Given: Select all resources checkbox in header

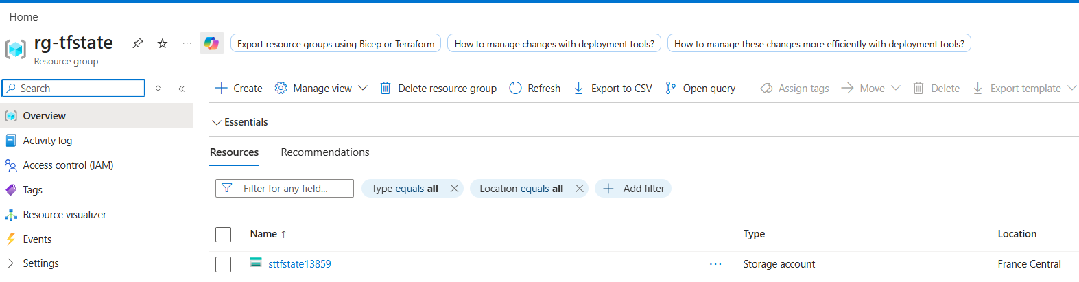Looking at the screenshot, I should 224,235.
